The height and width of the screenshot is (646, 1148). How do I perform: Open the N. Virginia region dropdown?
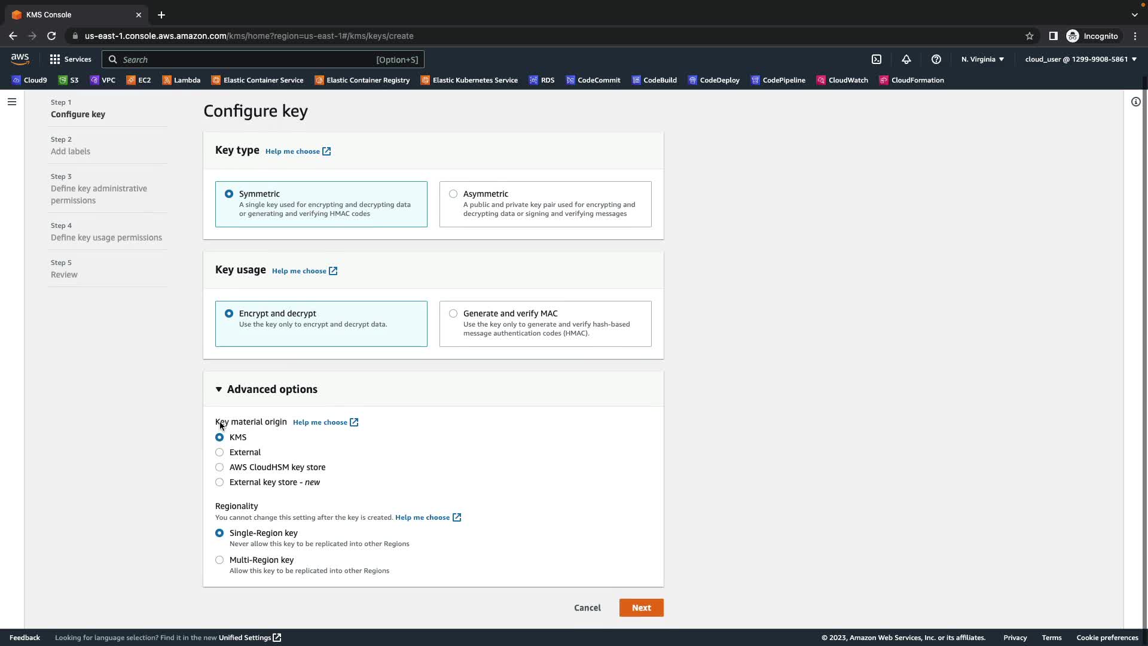(982, 59)
